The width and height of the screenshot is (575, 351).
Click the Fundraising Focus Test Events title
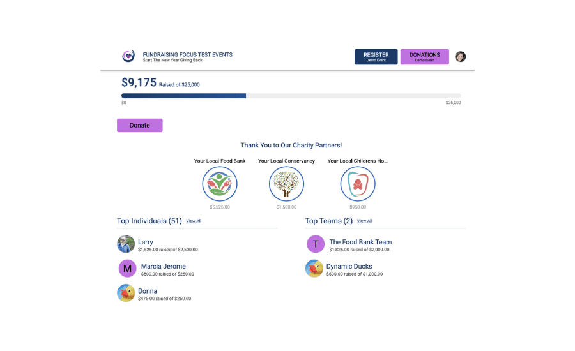tap(187, 54)
